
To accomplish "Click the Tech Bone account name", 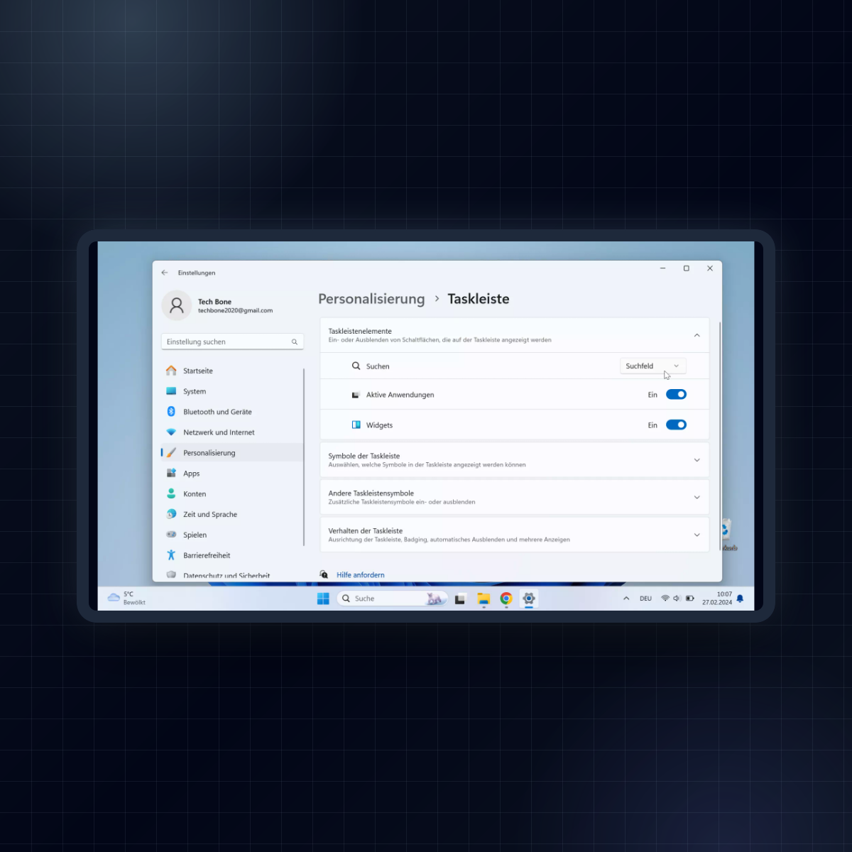I will (x=214, y=302).
